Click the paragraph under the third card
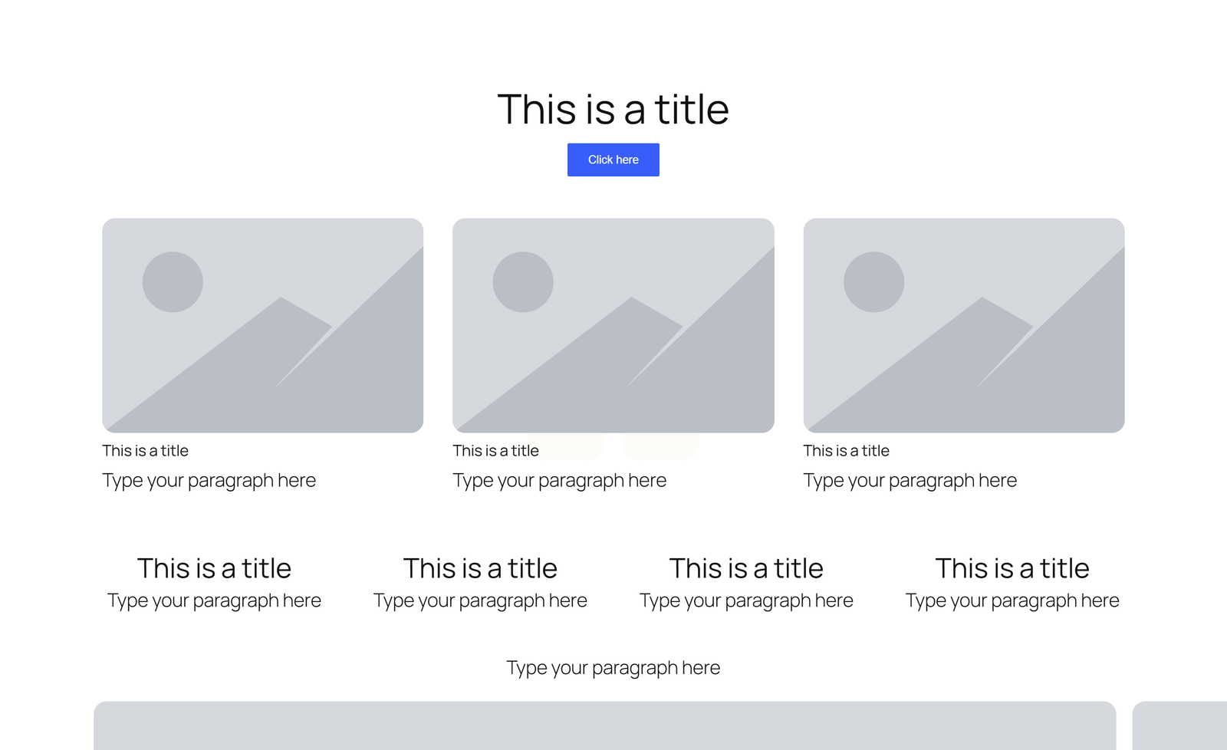This screenshot has width=1227, height=750. 910,481
